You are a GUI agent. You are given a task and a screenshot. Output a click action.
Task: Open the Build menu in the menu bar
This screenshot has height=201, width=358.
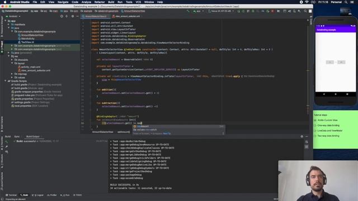(x=111, y=2)
